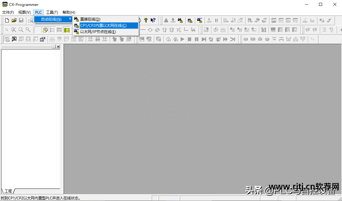Toggle the output window hammer icon
This screenshot has width=342, height=201.
14,39
